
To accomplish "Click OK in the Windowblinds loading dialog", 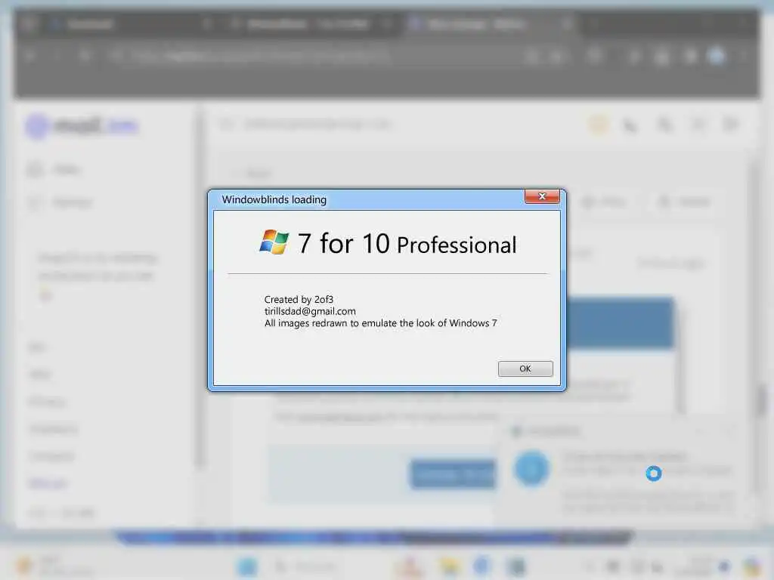I will click(x=525, y=369).
